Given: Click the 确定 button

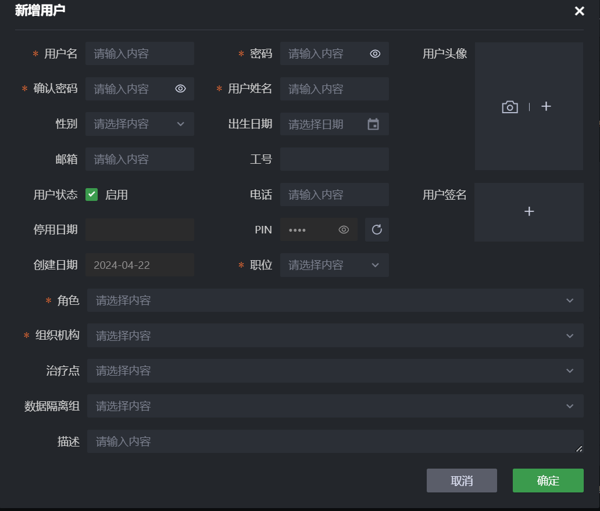Looking at the screenshot, I should pos(548,480).
